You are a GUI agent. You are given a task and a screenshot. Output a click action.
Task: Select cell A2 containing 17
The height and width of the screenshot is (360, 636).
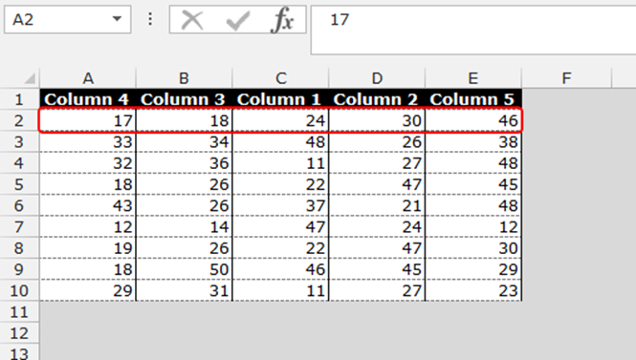88,120
